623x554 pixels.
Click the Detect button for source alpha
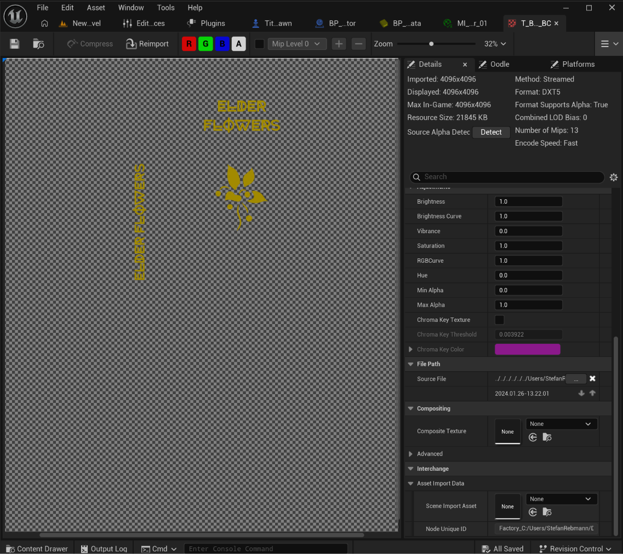coord(491,132)
